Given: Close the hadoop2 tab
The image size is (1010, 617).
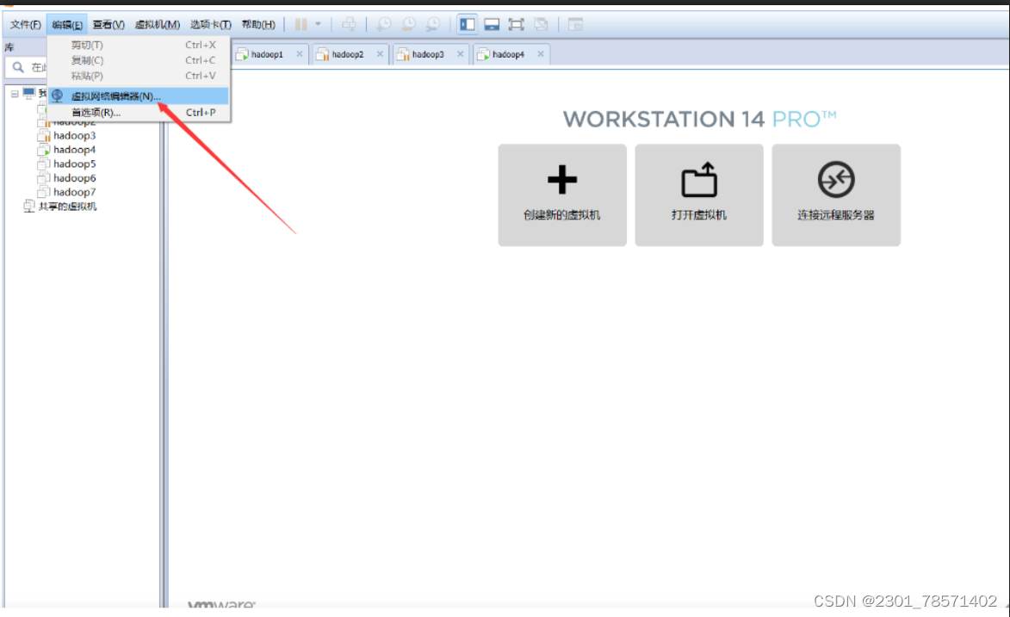Looking at the screenshot, I should pyautogui.click(x=380, y=54).
